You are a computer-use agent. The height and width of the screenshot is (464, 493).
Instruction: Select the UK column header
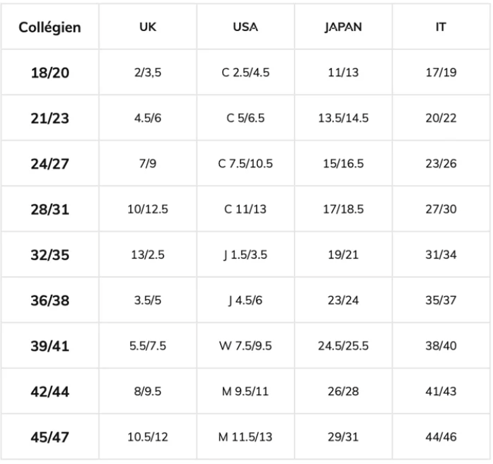148,28
